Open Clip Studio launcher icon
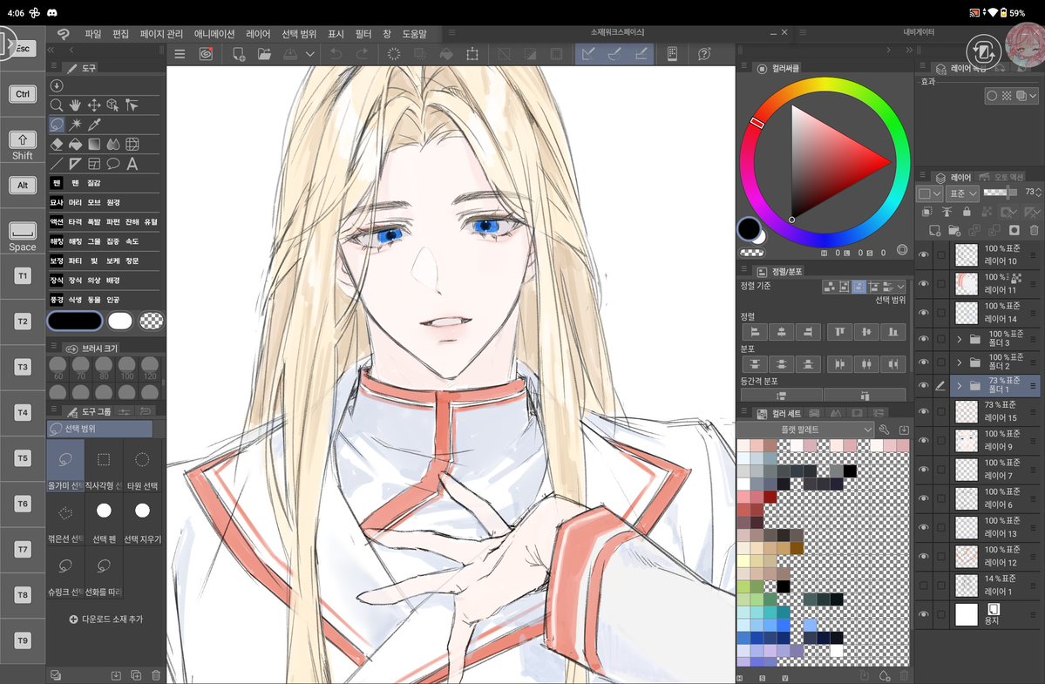The height and width of the screenshot is (684, 1045). (206, 54)
